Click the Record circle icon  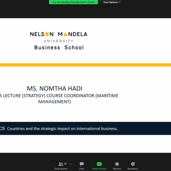pyautogui.click(x=117, y=164)
